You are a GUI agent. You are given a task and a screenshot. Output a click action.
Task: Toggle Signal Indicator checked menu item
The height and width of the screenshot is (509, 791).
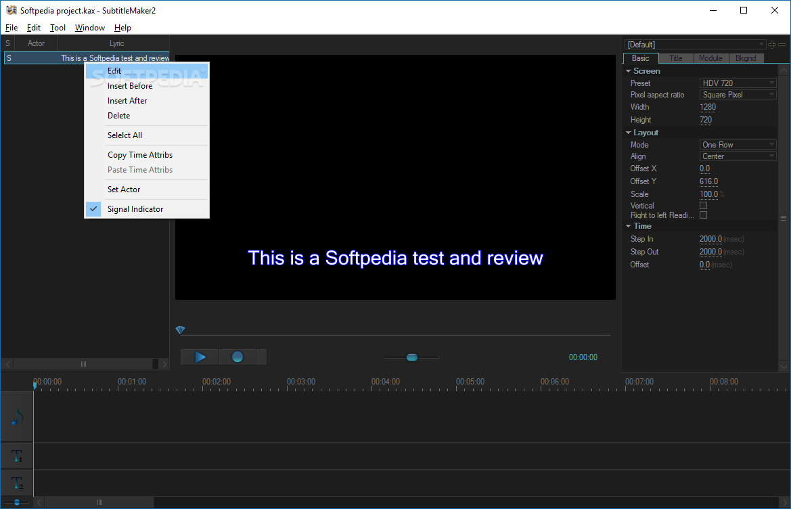pyautogui.click(x=147, y=209)
